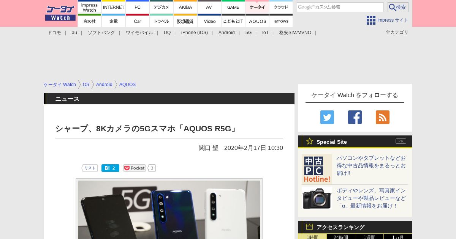Click the Hatena bookmark B! button
This screenshot has width=456, height=239.
(x=110, y=168)
